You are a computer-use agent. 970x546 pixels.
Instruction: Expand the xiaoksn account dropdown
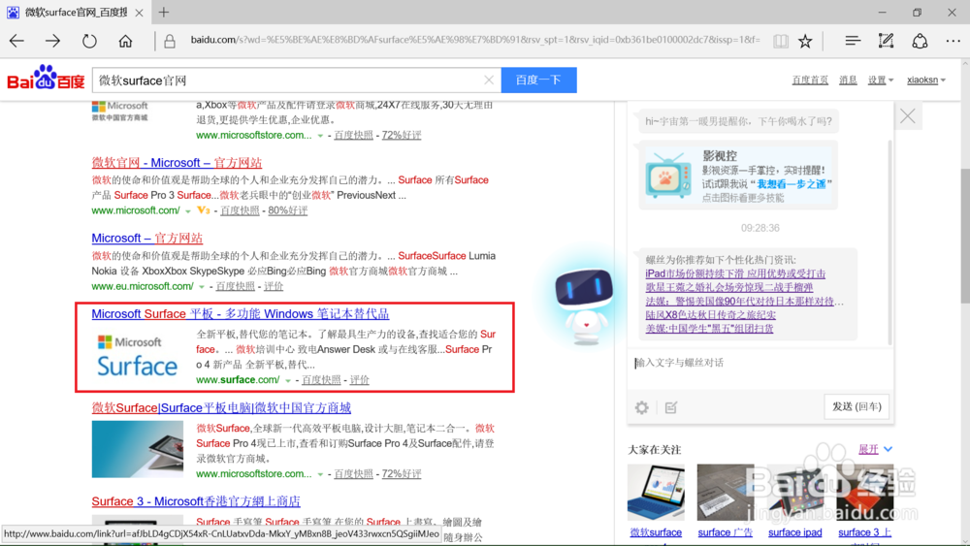(x=926, y=80)
